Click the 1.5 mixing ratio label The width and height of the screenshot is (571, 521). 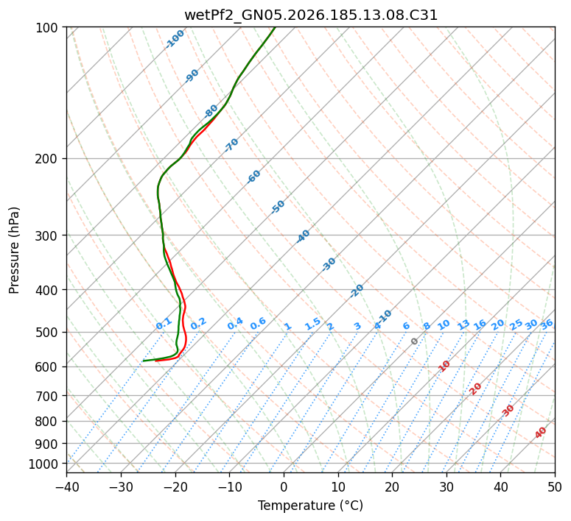313,324
